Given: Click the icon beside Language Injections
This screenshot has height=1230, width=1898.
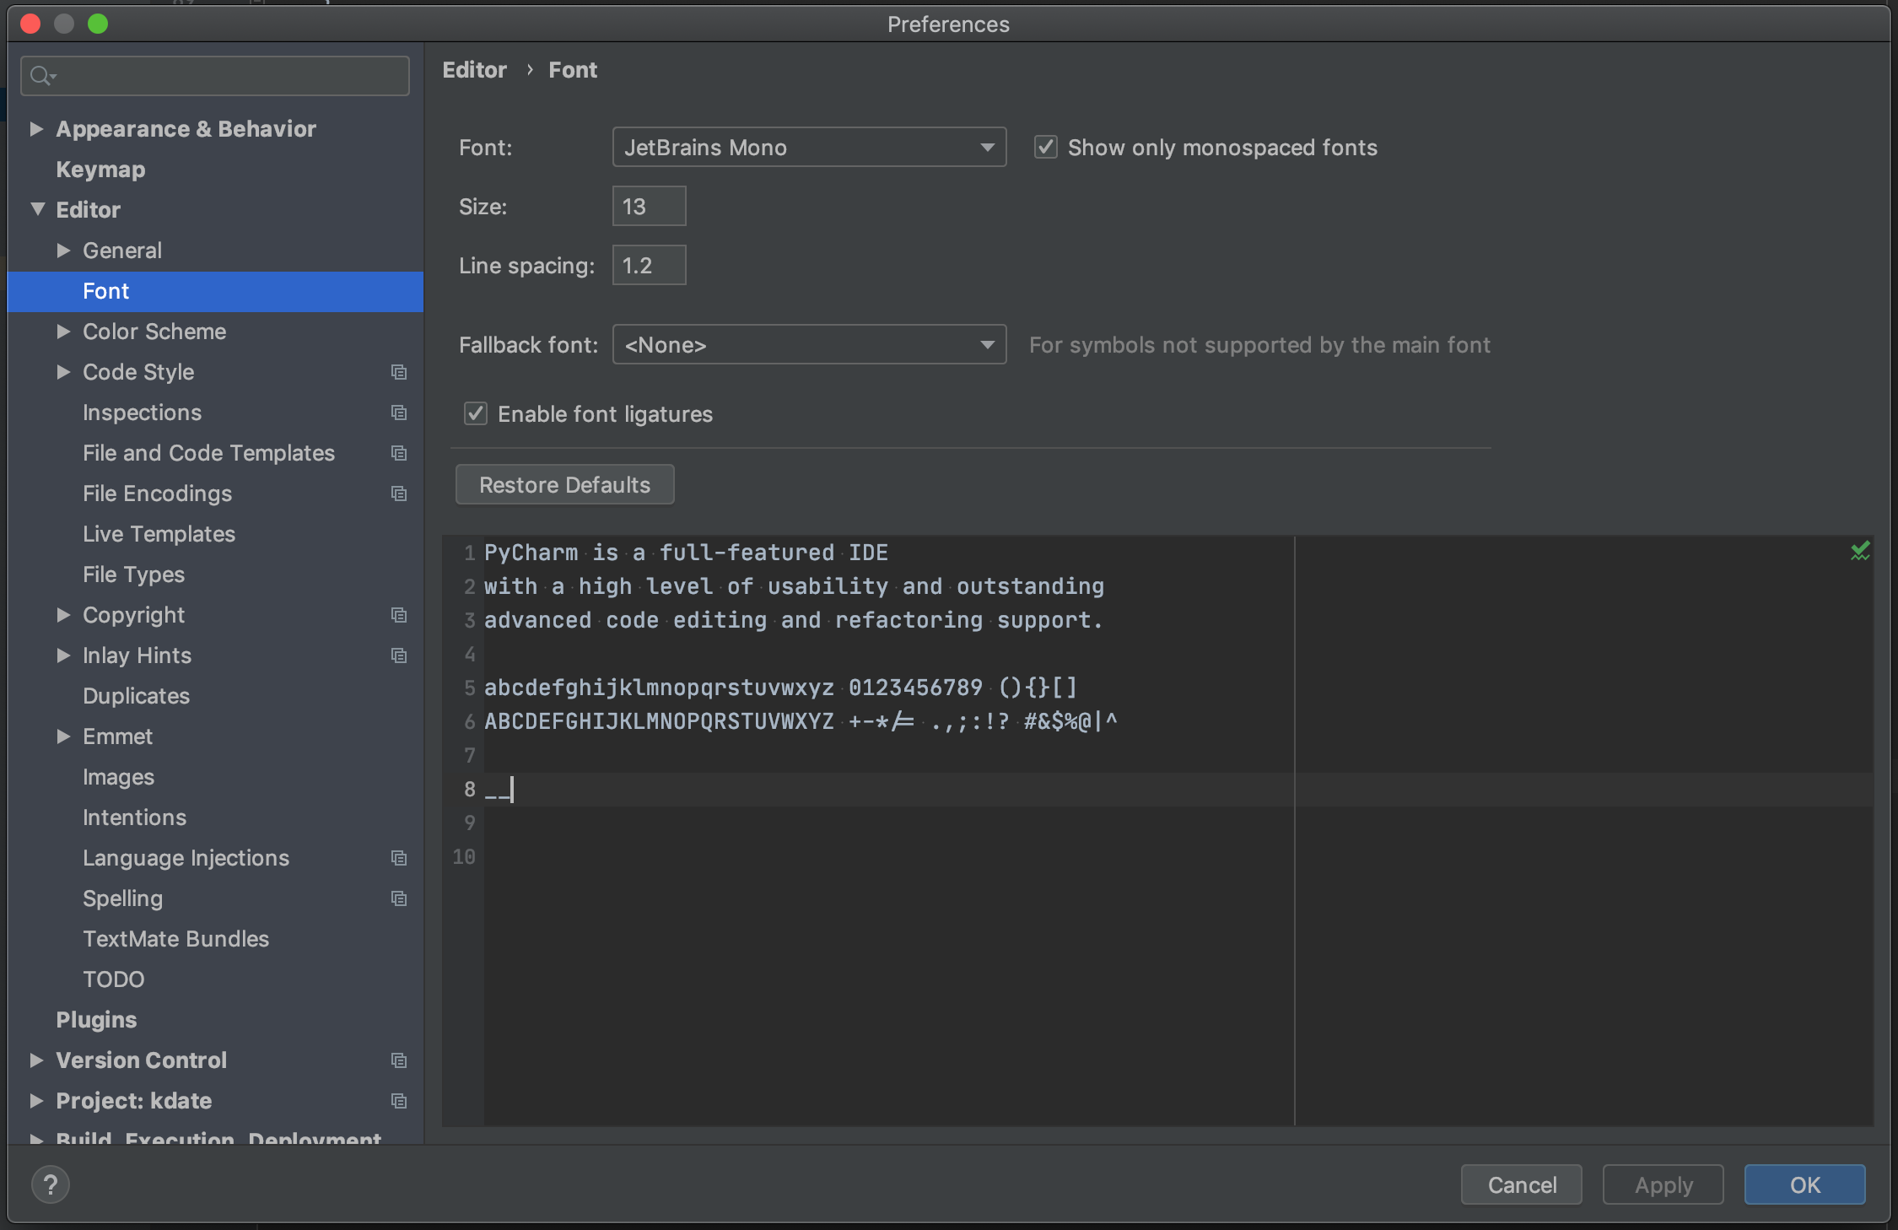Looking at the screenshot, I should pos(398,858).
